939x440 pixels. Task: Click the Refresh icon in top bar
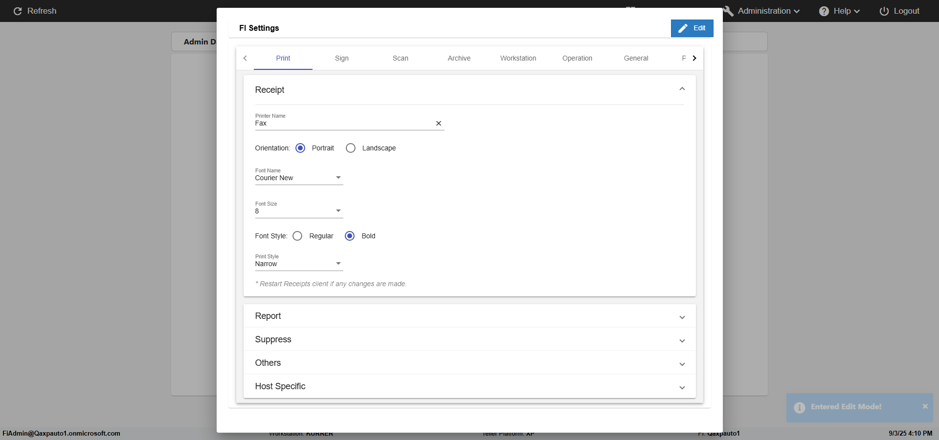coord(18,11)
